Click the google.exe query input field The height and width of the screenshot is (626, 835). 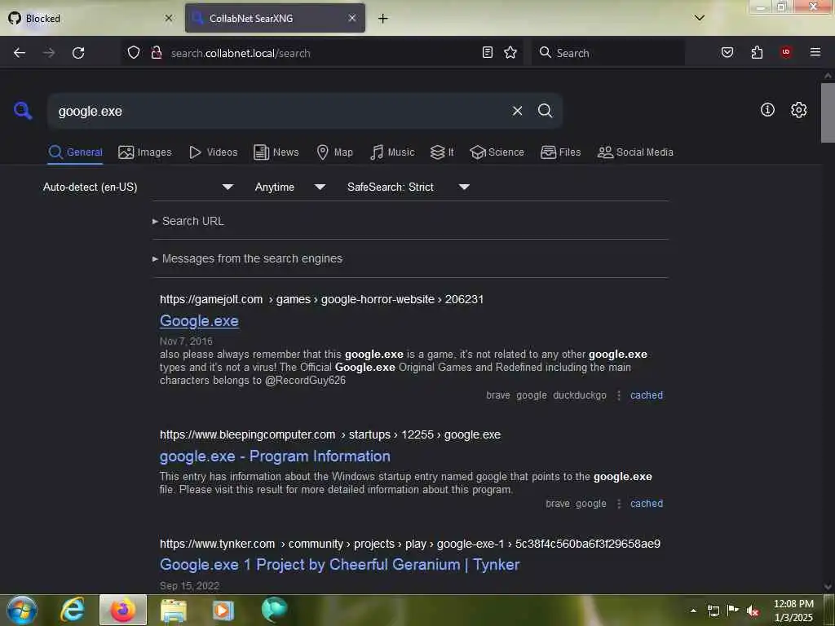point(280,111)
